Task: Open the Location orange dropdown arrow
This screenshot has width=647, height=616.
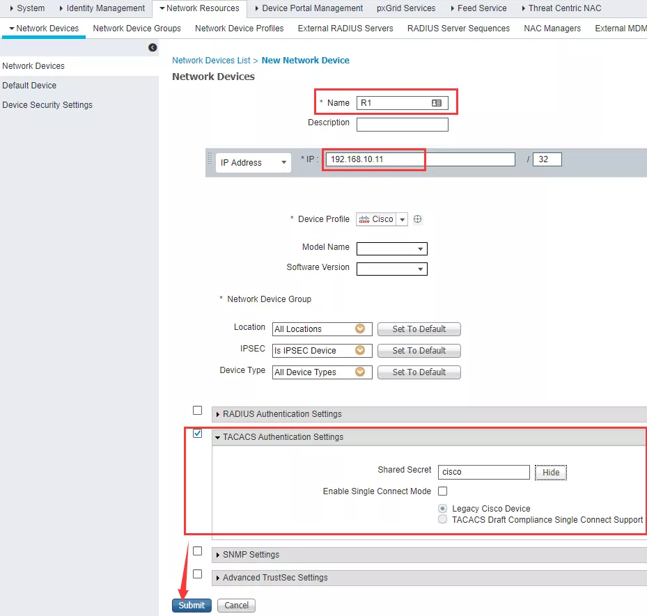Action: (x=360, y=329)
